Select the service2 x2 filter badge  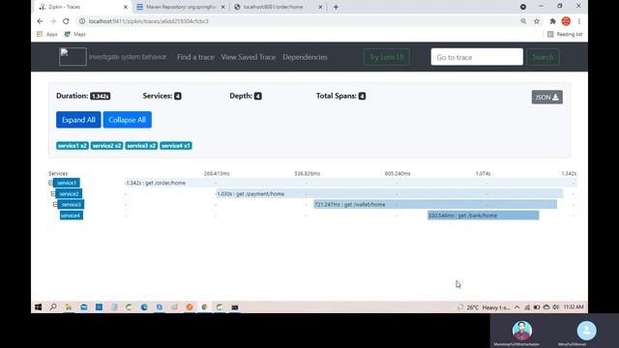tap(106, 146)
